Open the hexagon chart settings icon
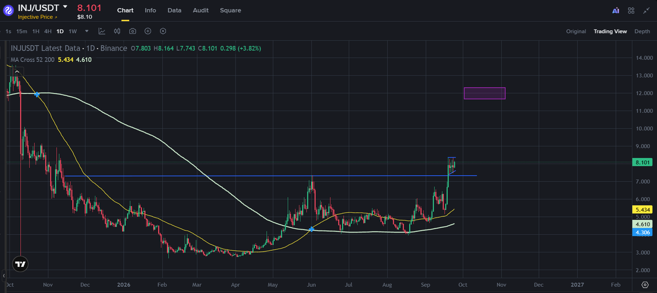The height and width of the screenshot is (293, 657). [x=163, y=31]
